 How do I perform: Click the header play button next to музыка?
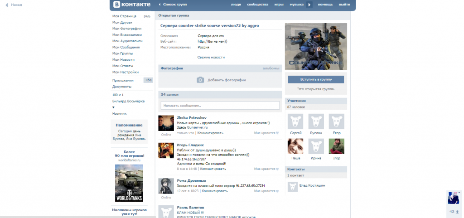(x=309, y=5)
